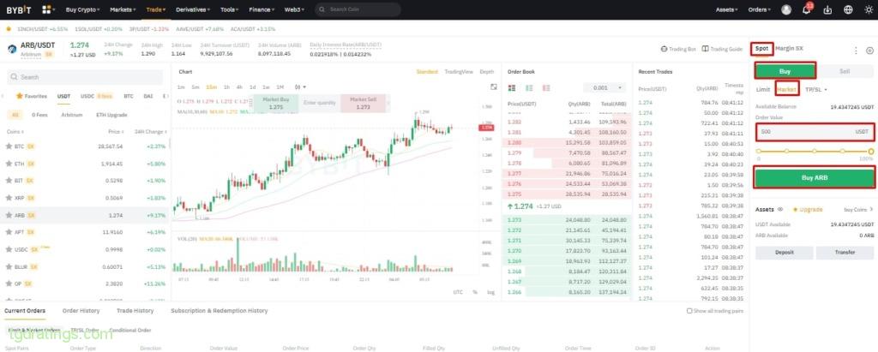This screenshot has width=878, height=352.
Task: Expand chart to fullscreen icon
Action: pos(493,87)
